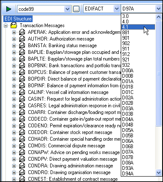
Task: Click the envelope icon for CODECO
Action: pos(22,119)
